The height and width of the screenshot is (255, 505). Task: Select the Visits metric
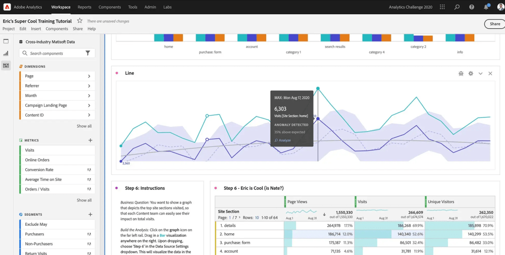coord(57,150)
